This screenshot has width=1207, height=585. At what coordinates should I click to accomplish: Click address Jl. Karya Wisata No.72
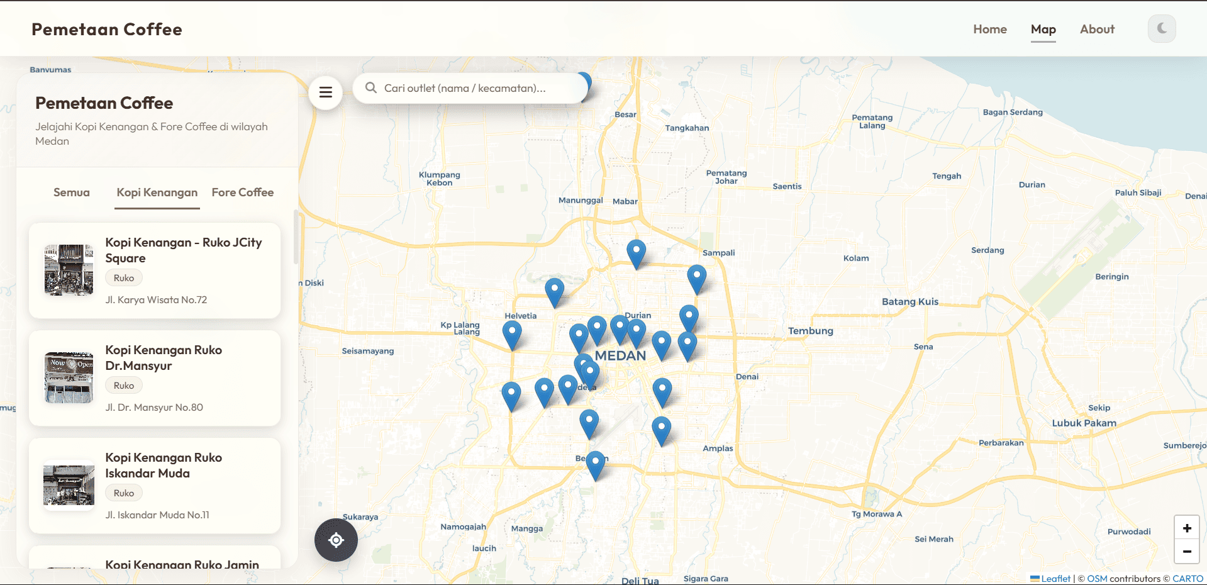tap(156, 300)
